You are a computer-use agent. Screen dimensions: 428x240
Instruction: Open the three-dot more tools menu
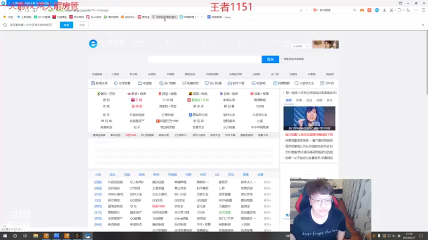(416, 10)
